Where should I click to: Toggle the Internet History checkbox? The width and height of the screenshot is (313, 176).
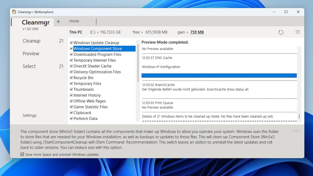tap(71, 95)
